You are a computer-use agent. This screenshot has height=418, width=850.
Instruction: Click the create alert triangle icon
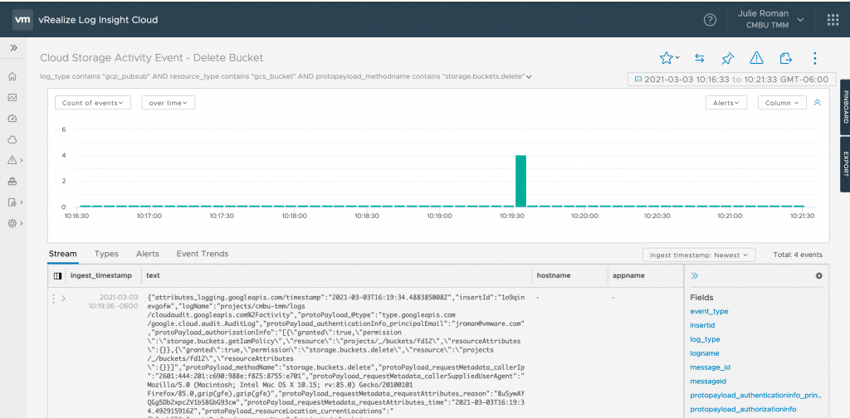(756, 58)
